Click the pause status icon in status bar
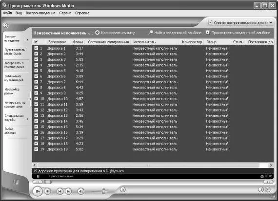Image resolution: width=278 pixels, height=201 pixels. pyautogui.click(x=38, y=176)
